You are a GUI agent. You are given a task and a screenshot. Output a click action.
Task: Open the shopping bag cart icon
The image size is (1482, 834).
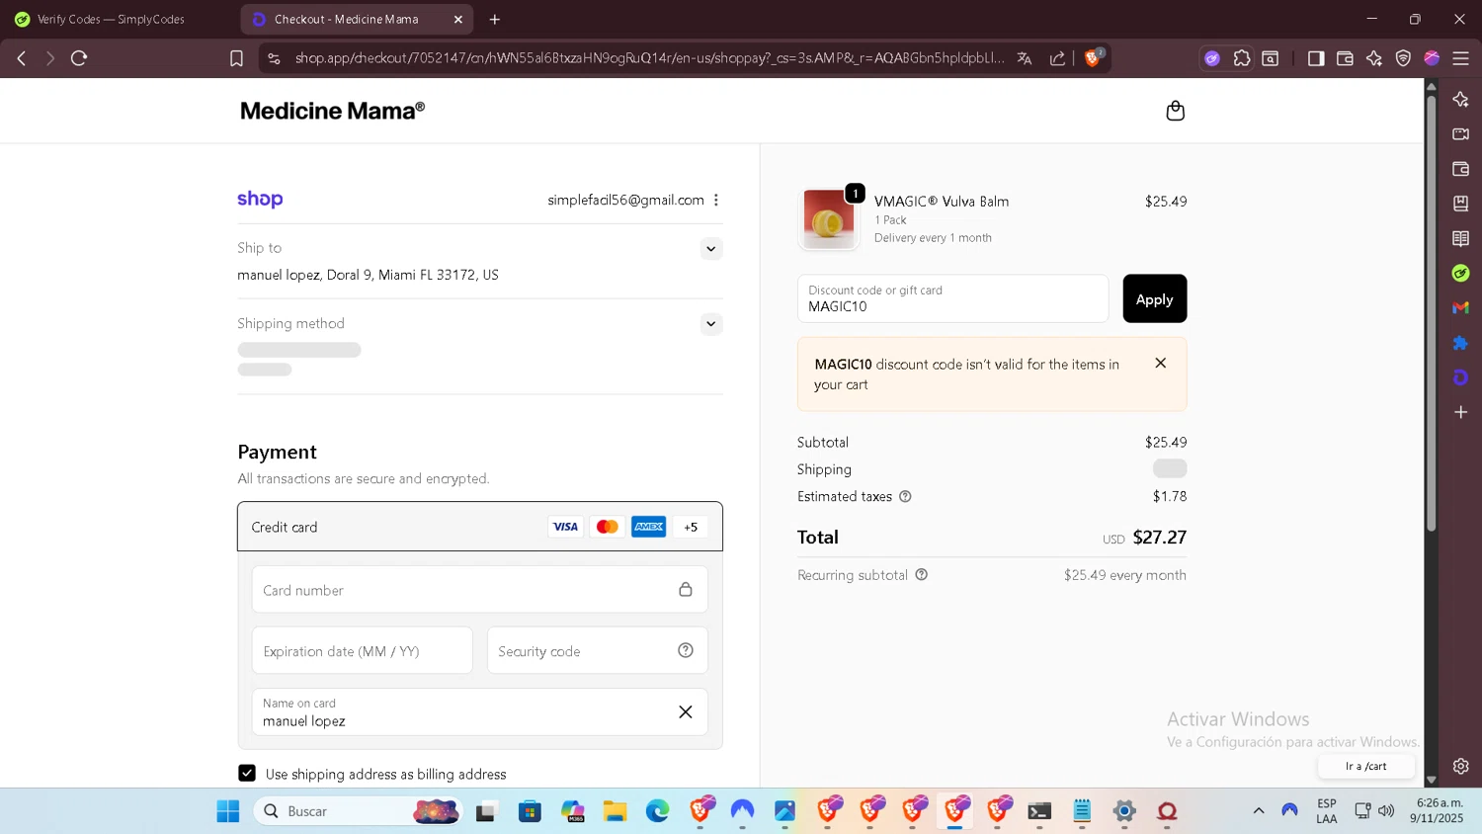1175,111
